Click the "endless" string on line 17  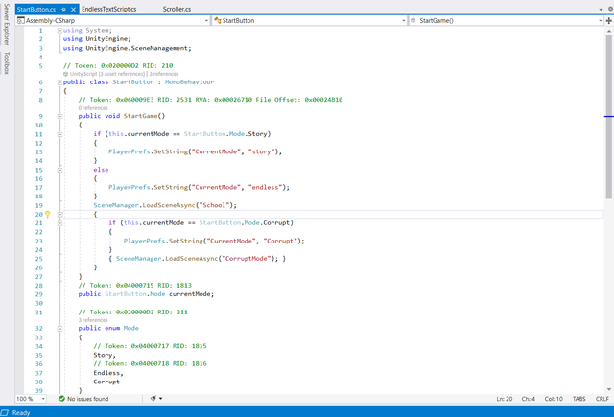tap(265, 187)
